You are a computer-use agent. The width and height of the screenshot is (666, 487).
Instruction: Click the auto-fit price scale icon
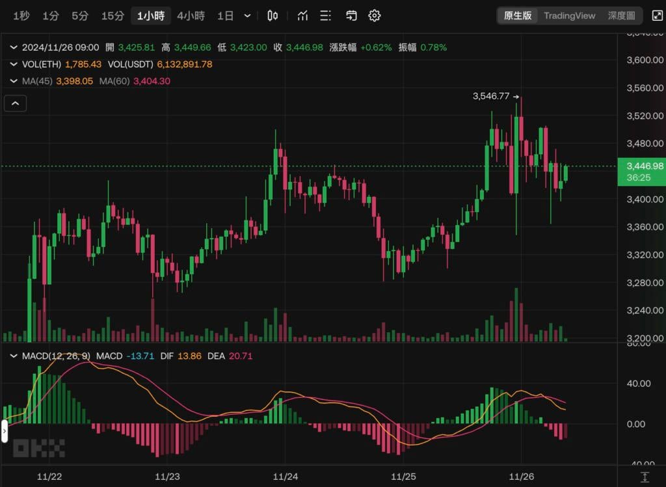(x=644, y=477)
